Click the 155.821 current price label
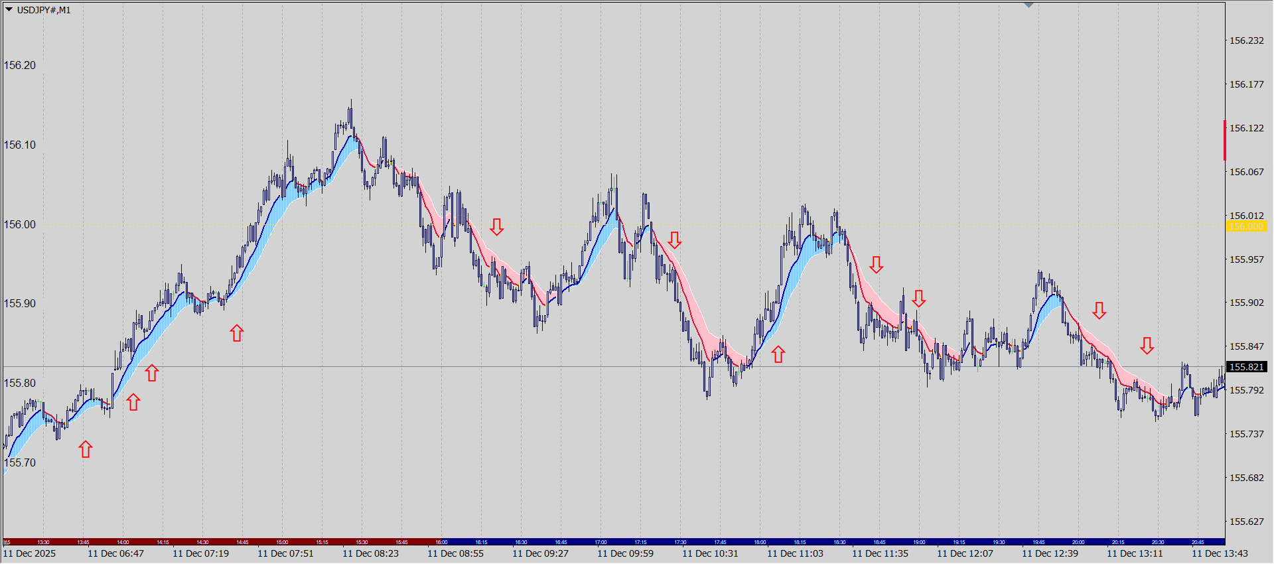The width and height of the screenshot is (1274, 564). pyautogui.click(x=1247, y=367)
